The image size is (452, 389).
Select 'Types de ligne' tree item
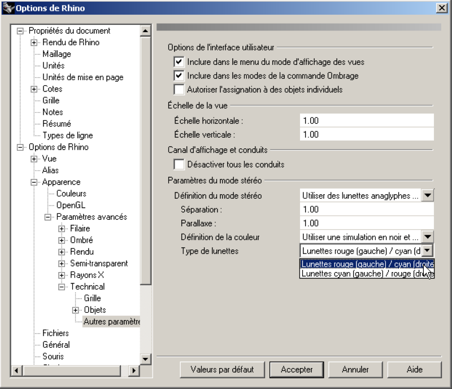pyautogui.click(x=67, y=135)
